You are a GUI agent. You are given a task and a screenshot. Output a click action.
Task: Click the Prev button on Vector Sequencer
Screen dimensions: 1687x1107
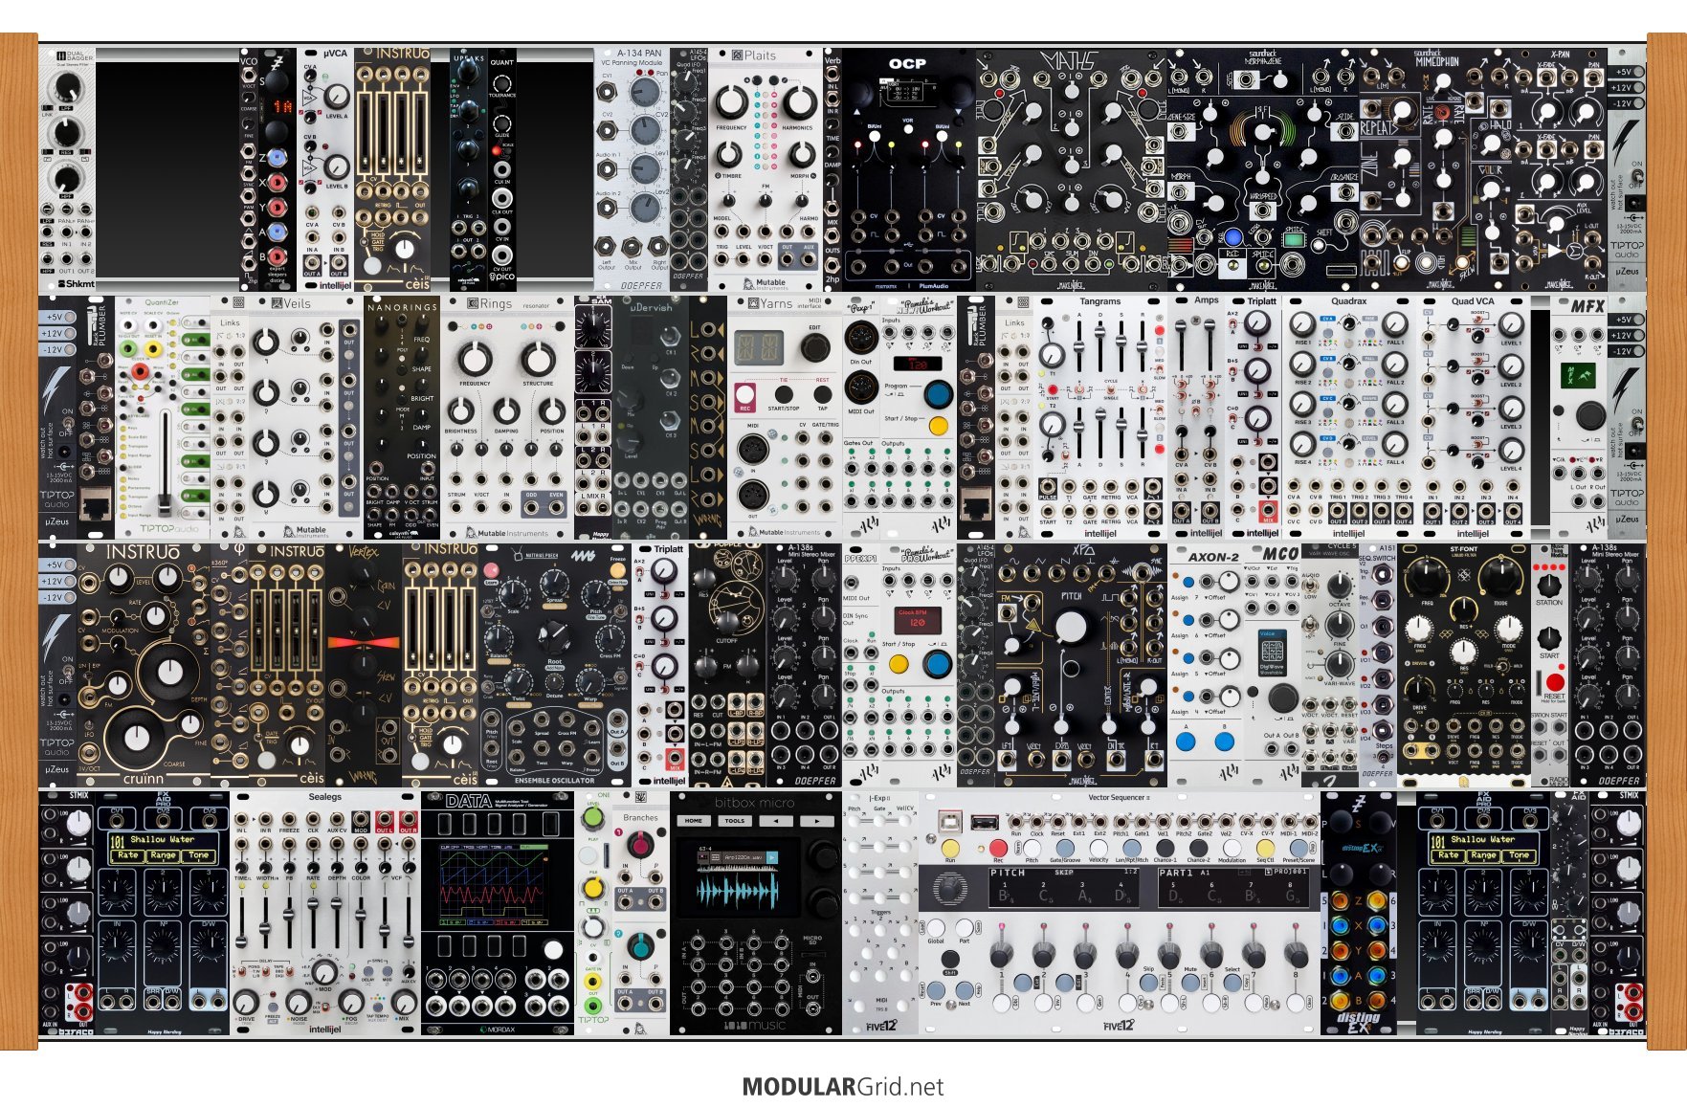coord(937,990)
